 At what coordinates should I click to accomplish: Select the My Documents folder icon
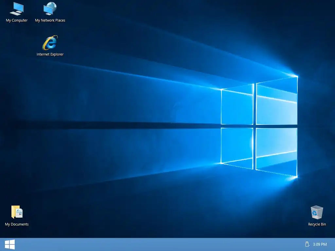coord(17,212)
